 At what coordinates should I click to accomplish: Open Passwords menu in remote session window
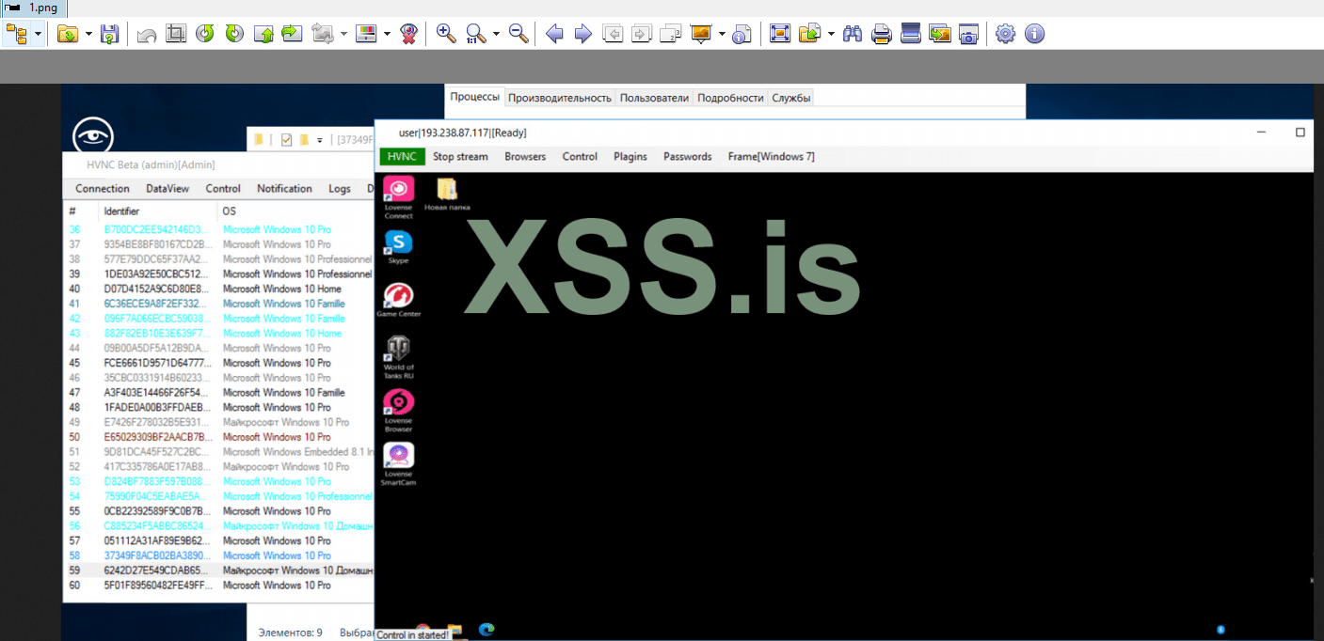688,156
